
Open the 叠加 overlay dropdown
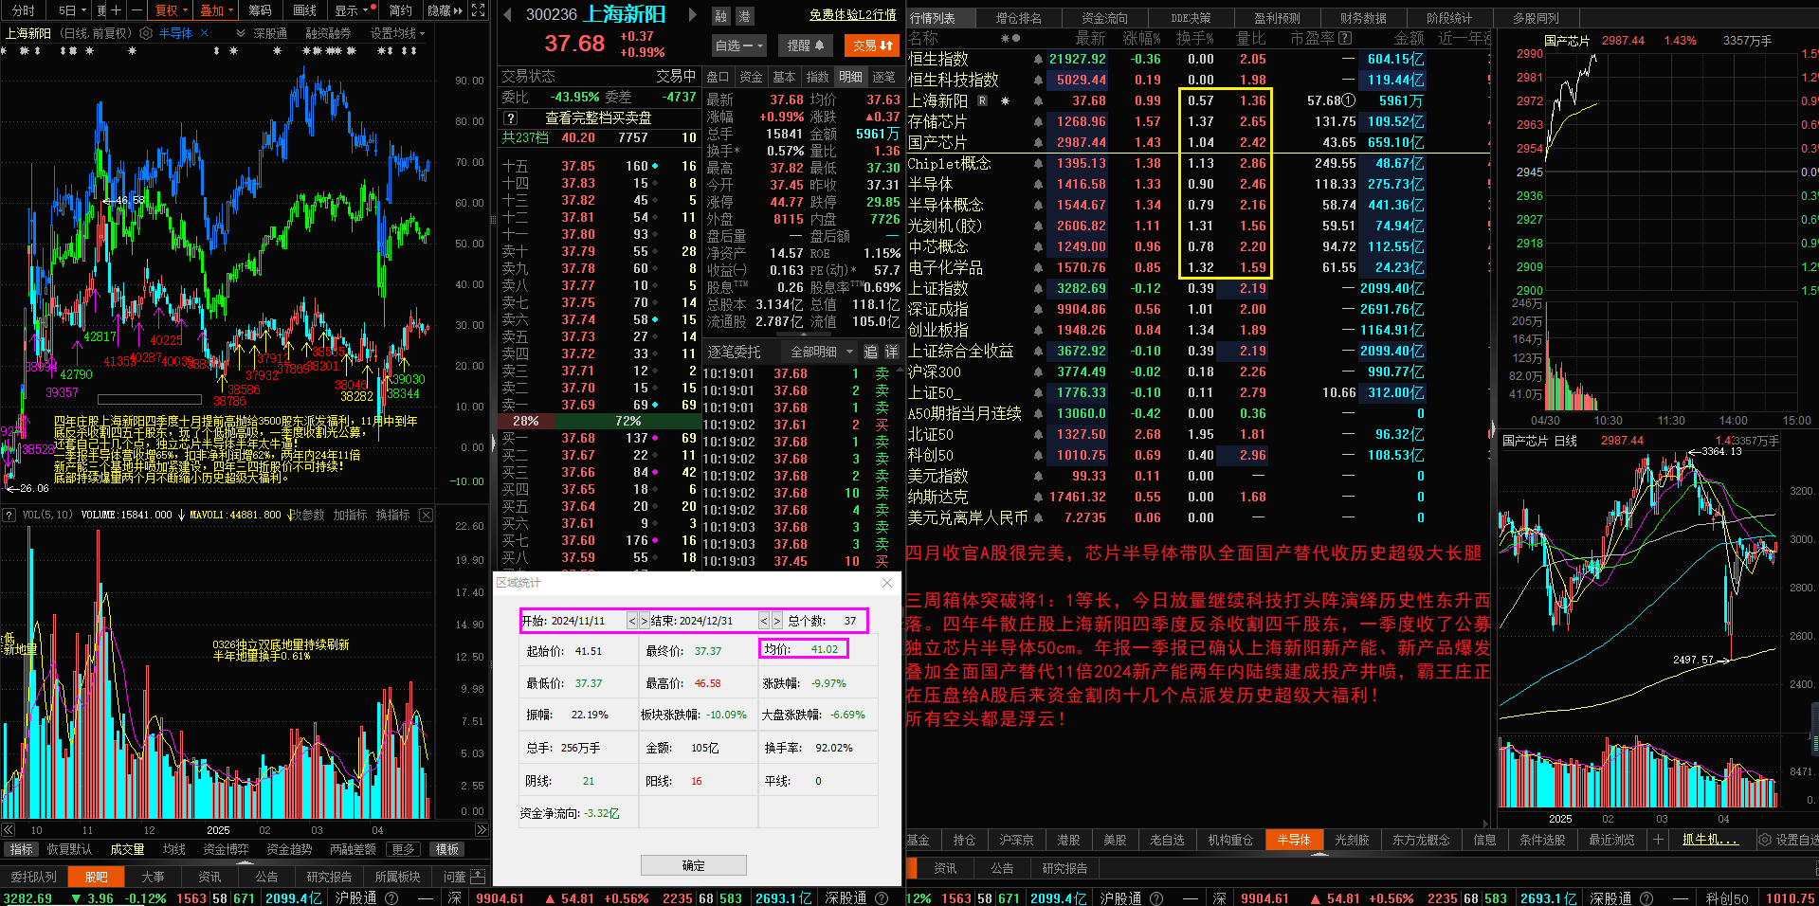(216, 10)
